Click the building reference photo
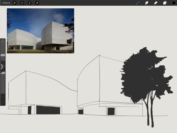Screen dimensions: 177x133 pos(40,31)
